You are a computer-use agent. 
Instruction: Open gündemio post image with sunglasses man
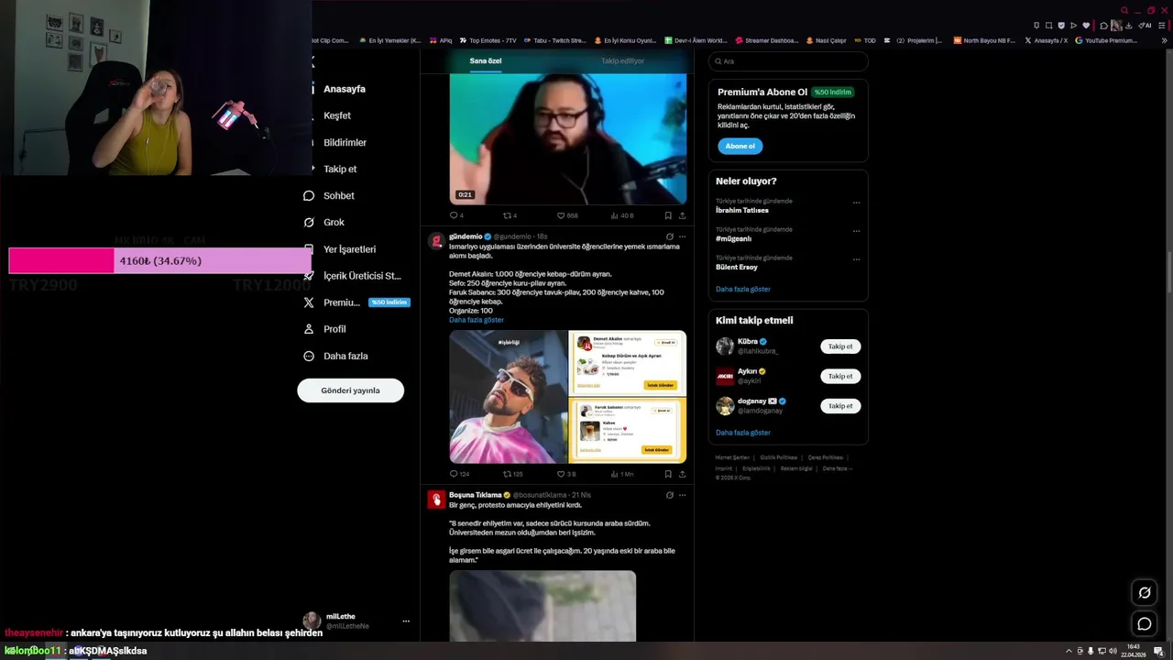click(x=509, y=396)
